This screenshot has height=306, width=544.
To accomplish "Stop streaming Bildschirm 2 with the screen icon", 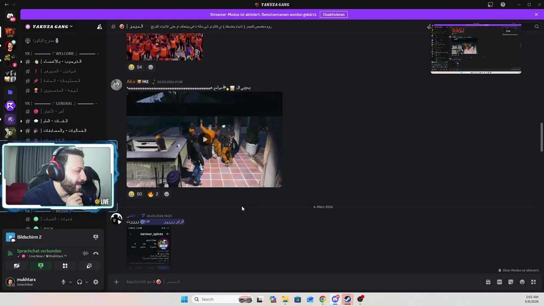I will (x=96, y=237).
